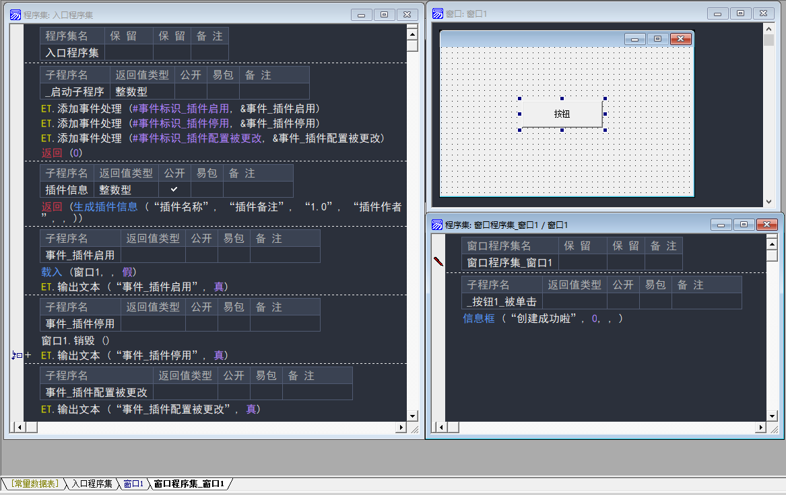This screenshot has height=495, width=786.
Task: Click the 入口程序集 window title icon
Action: click(x=15, y=14)
